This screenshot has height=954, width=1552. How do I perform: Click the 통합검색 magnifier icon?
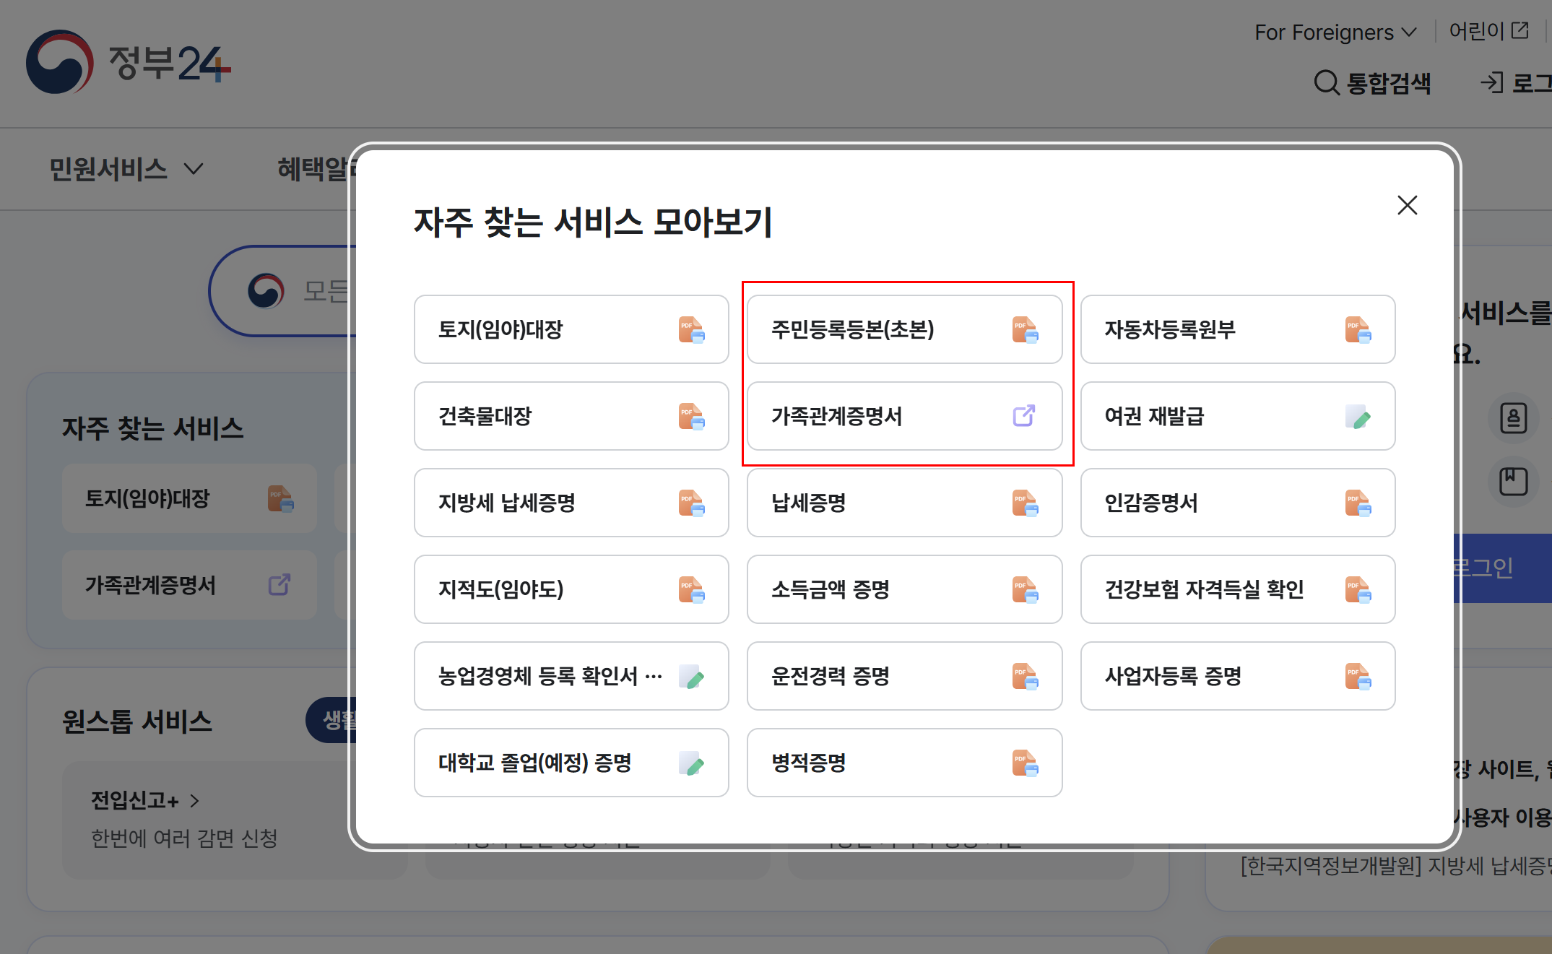(1326, 83)
